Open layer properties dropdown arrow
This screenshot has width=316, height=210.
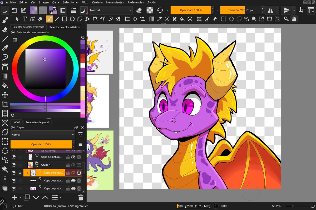(x=60, y=197)
